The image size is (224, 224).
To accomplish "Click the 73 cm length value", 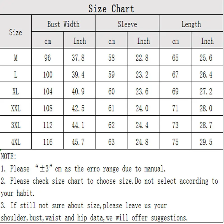I will (175, 125).
